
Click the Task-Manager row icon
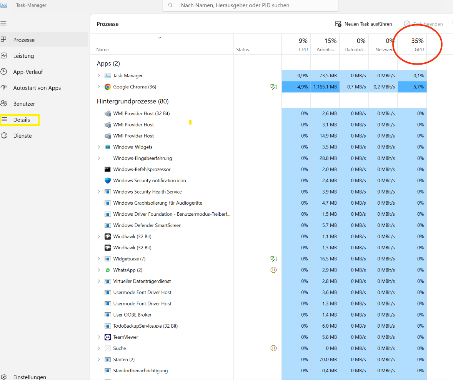tap(107, 76)
